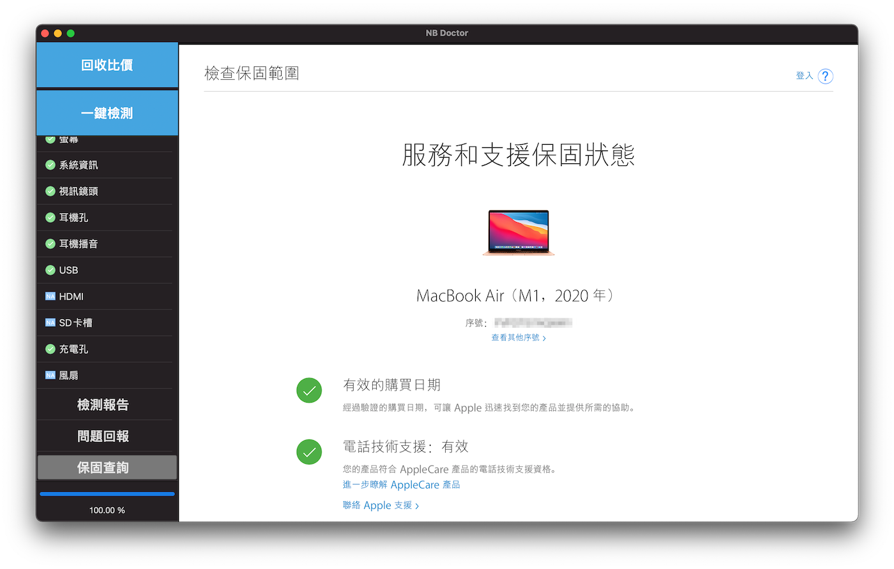Click the 服務和支援保固狀態 heading

tap(519, 155)
